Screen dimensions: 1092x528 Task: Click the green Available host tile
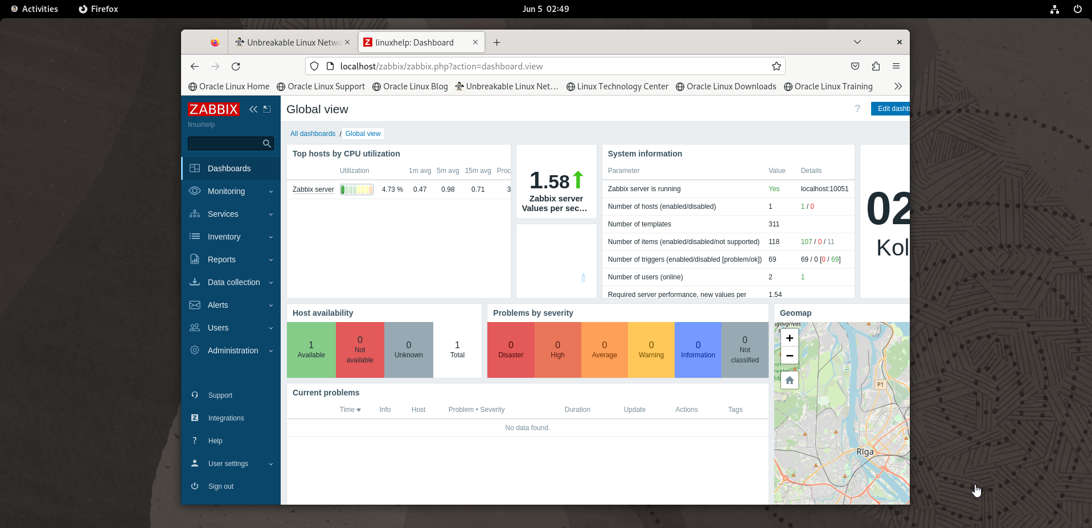tap(311, 350)
